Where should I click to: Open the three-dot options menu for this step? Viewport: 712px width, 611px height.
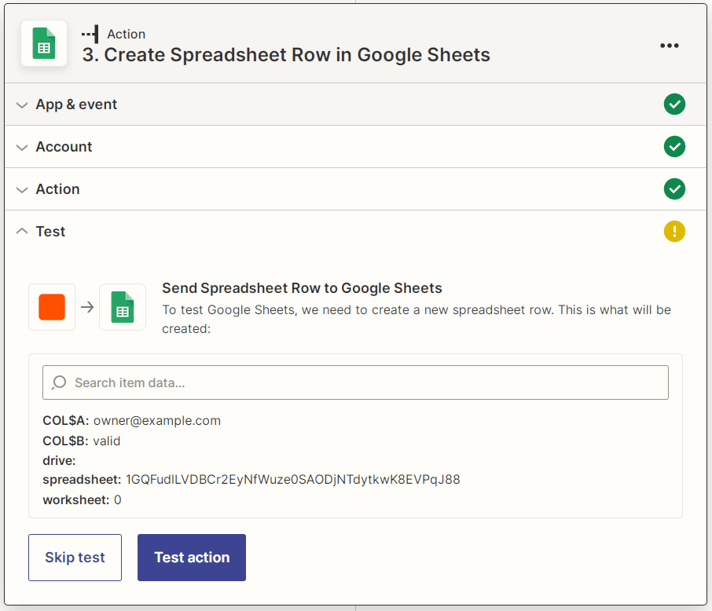click(669, 45)
